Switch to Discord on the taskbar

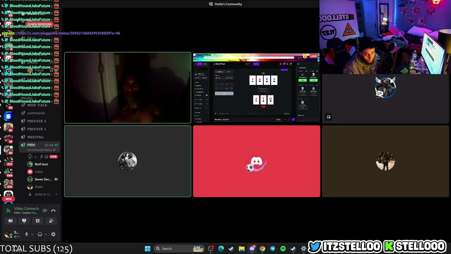tap(252, 249)
